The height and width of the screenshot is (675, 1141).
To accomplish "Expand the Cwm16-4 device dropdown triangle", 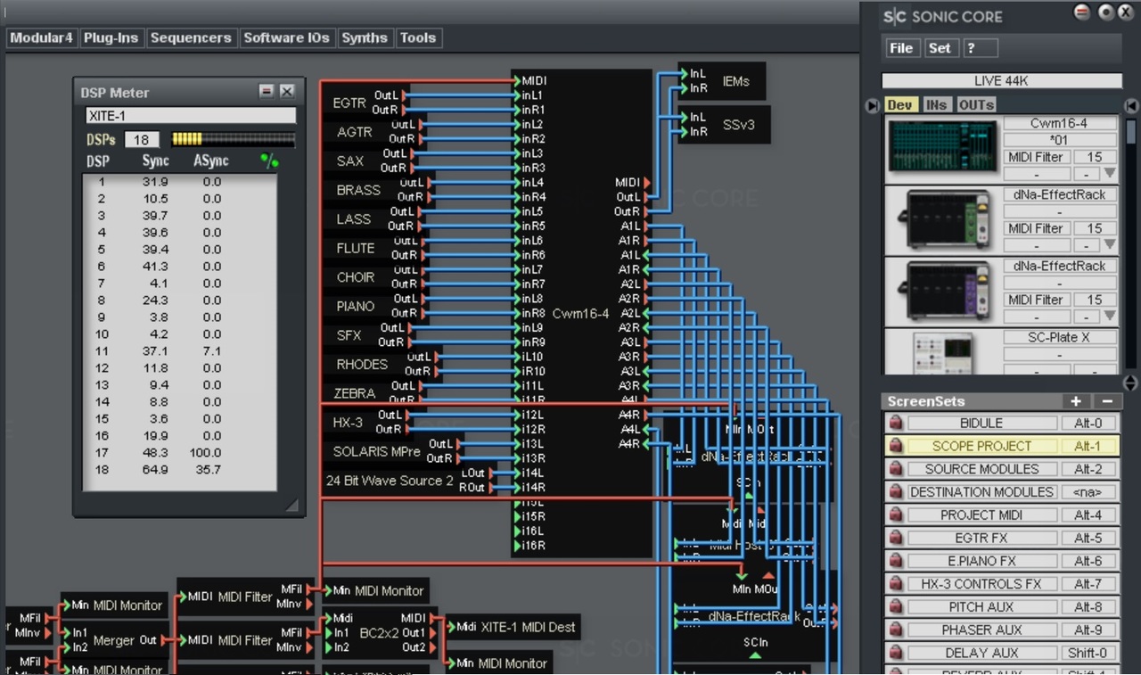I will [1110, 174].
